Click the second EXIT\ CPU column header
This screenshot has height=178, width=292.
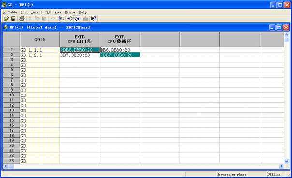click(120, 40)
